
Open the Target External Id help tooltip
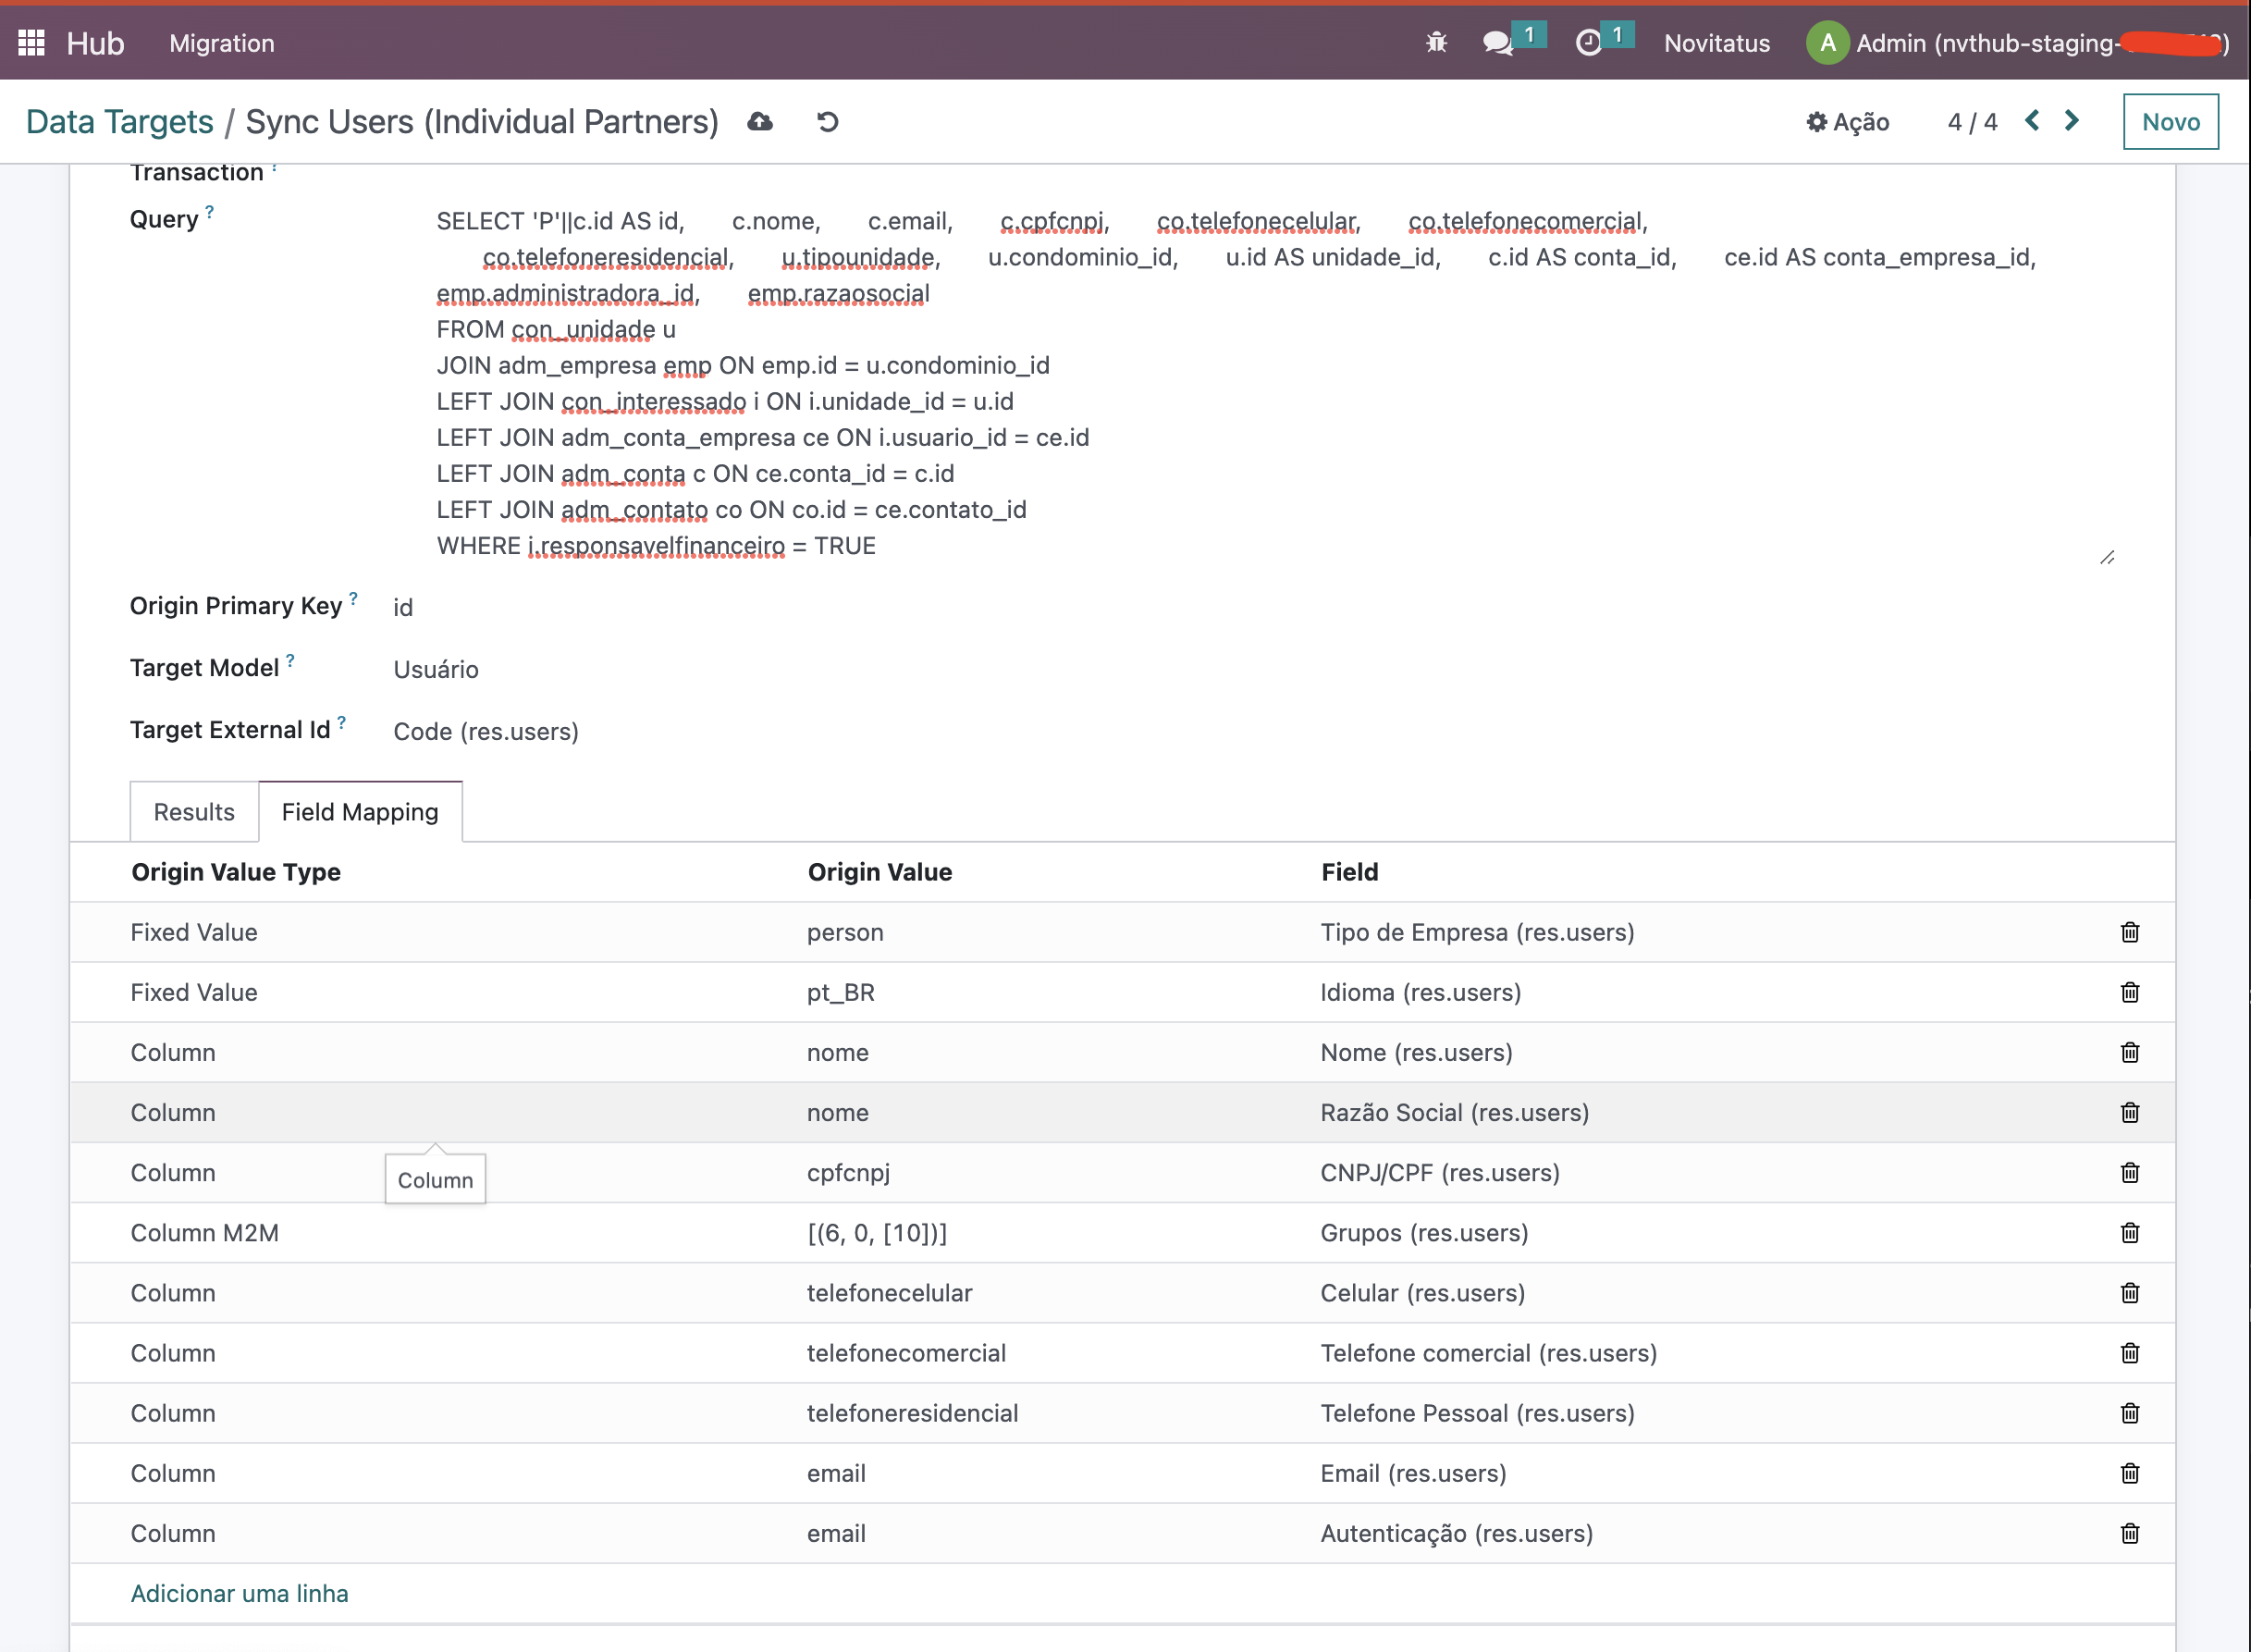342,722
